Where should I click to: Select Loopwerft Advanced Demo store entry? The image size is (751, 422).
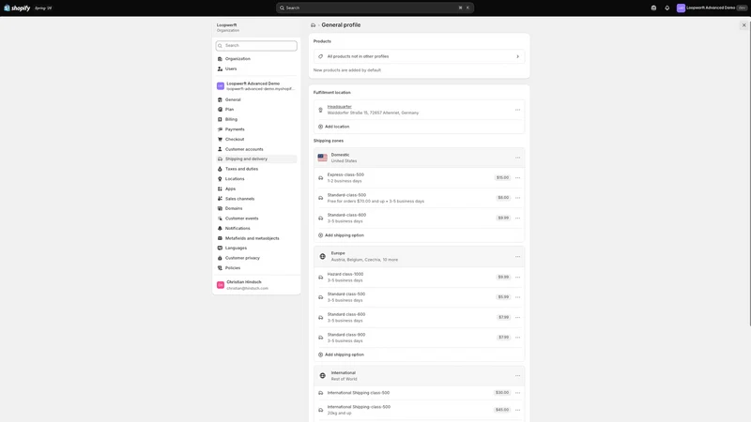256,86
